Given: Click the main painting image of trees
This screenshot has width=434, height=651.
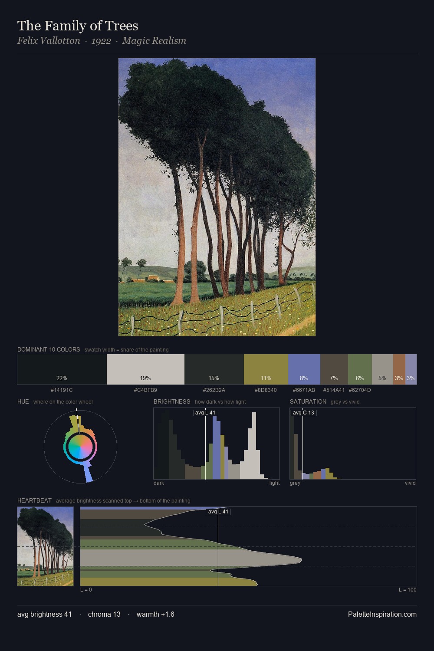Looking at the screenshot, I should (x=217, y=197).
